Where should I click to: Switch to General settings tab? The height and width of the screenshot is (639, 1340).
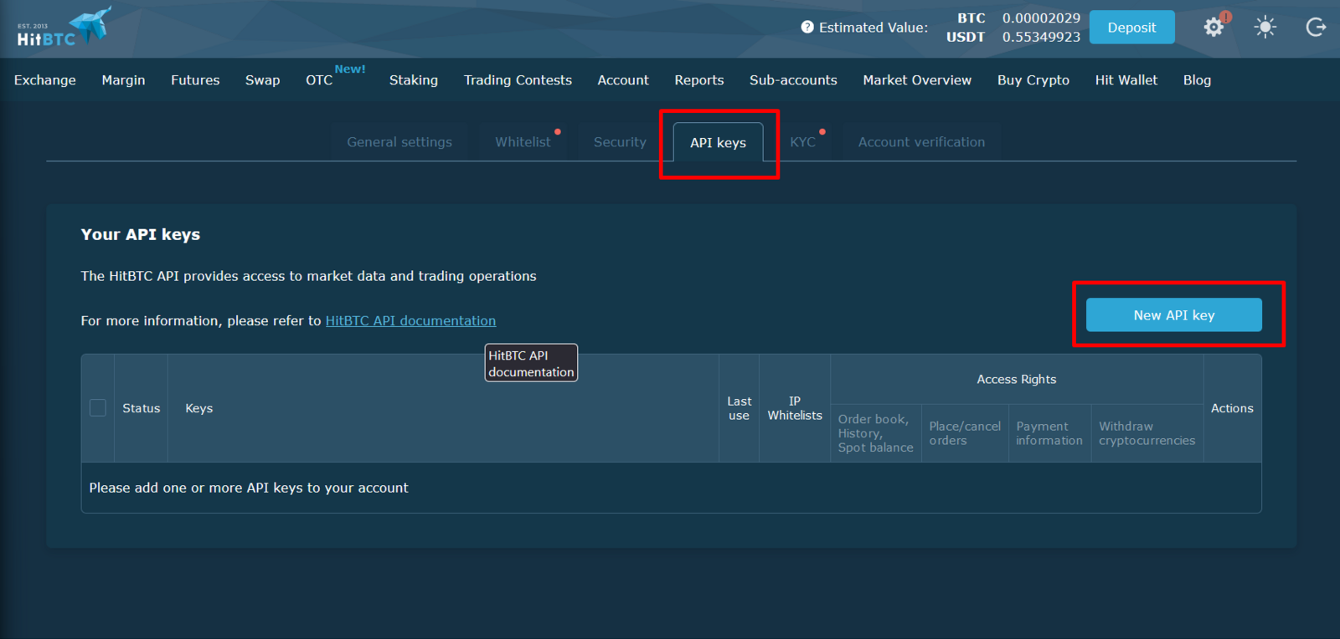399,142
